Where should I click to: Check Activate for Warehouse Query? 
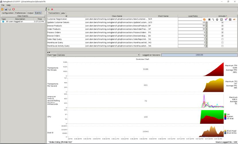click(222, 42)
